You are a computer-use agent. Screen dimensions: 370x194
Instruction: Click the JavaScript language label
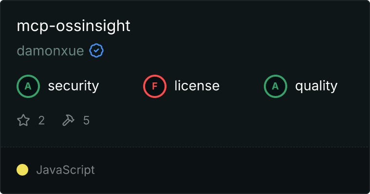point(65,170)
